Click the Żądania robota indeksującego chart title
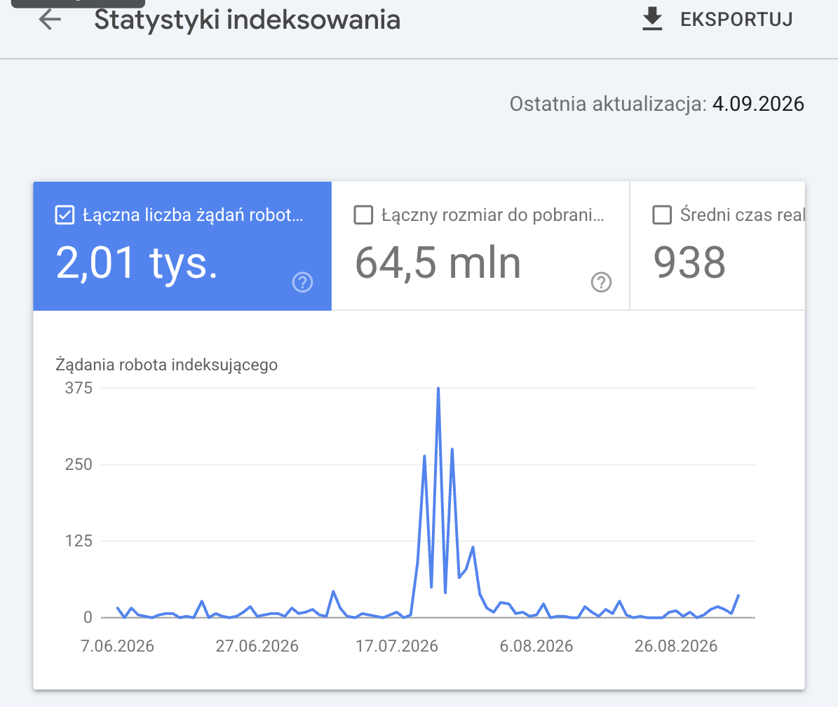Image resolution: width=838 pixels, height=707 pixels. 167,365
